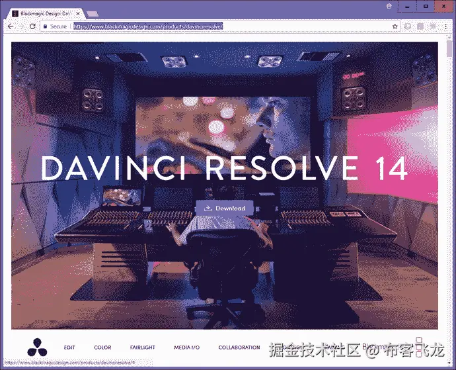Click the third extension icon before the Chrome menu
The width and height of the screenshot is (456, 370).
tap(433, 26)
